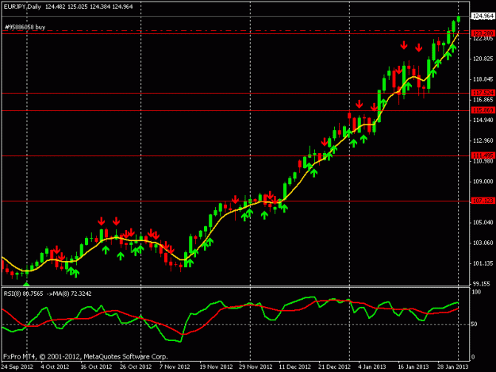The image size is (496, 372).
Task: Click the 29 Nov 2012 date label
Action: (256, 367)
